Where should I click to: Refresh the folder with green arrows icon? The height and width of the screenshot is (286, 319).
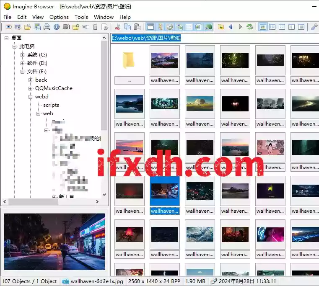click(x=250, y=27)
